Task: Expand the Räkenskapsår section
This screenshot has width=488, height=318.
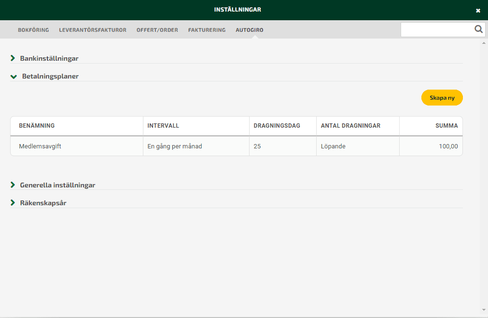Action: coord(38,203)
